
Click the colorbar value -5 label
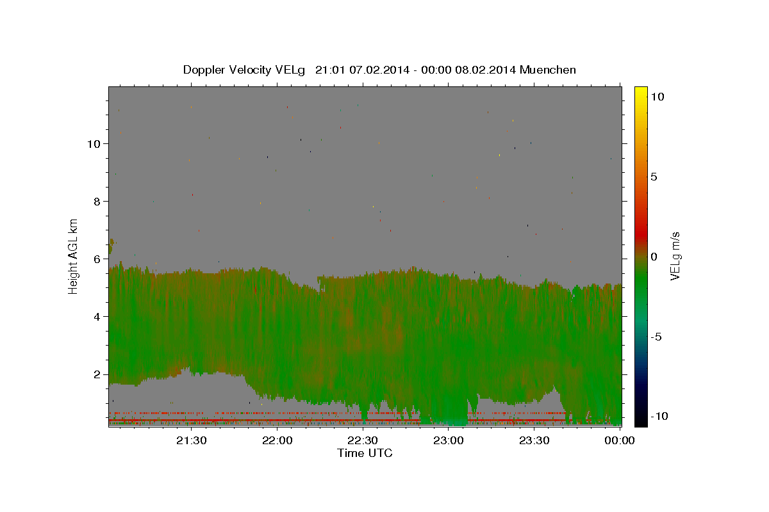tap(656, 337)
